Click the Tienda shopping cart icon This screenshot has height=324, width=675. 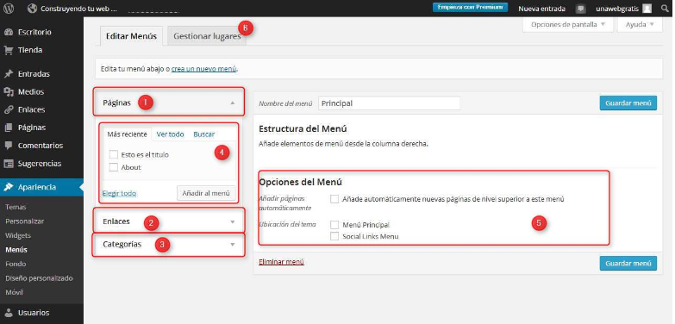[8, 50]
